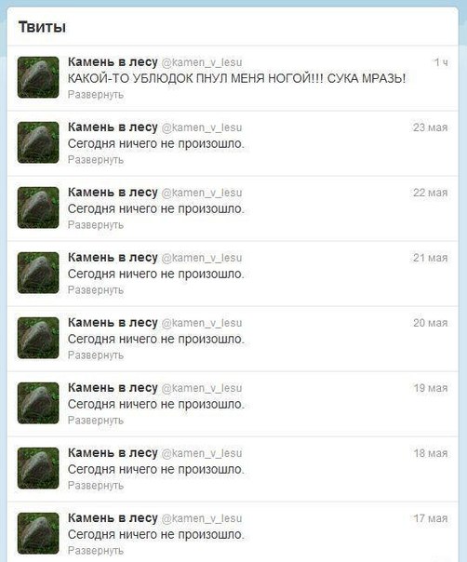Click Развернуть under the 21 мая tweet
Screen dimensions: 467x562
coord(96,290)
